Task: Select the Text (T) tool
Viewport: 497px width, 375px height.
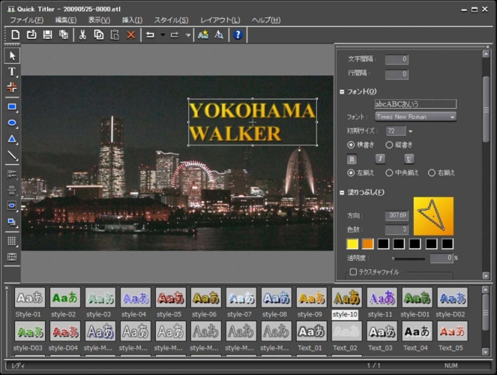Action: point(12,72)
